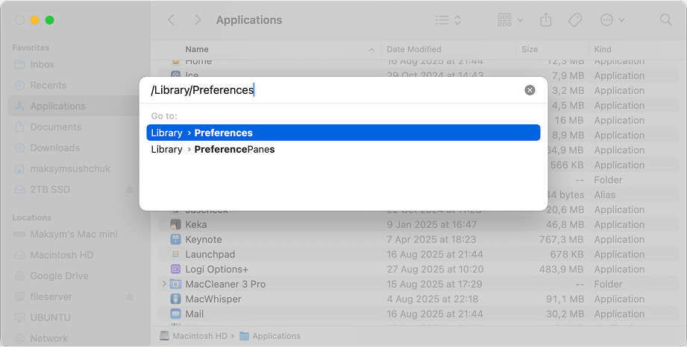Viewport: 687px width, 347px height.
Task: Expand the MacCleaner 3 Pro folder
Action: click(x=164, y=284)
